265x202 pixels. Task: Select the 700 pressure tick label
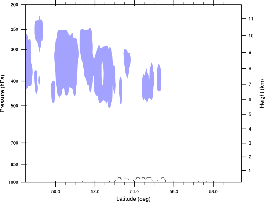tap(14, 143)
